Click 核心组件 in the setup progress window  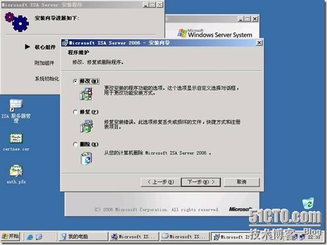pyautogui.click(x=45, y=47)
